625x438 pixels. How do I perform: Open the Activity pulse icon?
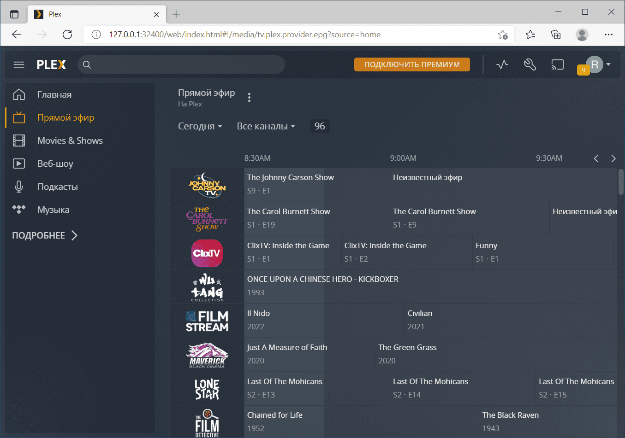coord(502,64)
